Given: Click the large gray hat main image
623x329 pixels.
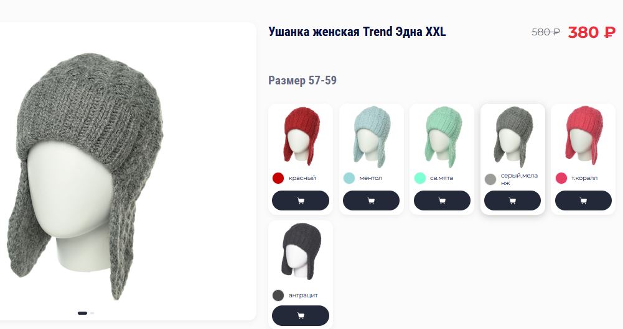Looking at the screenshot, I should pos(85,176).
